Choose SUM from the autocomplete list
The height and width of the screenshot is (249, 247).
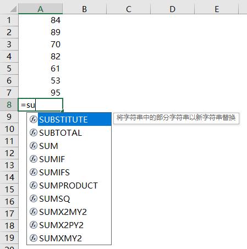coord(69,146)
